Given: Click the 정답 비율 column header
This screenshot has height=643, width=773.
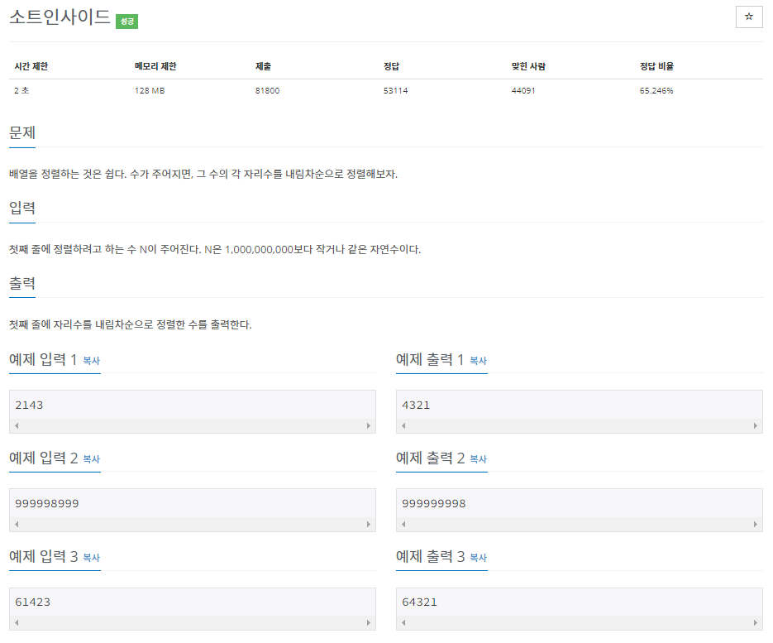Looking at the screenshot, I should pyautogui.click(x=656, y=66).
